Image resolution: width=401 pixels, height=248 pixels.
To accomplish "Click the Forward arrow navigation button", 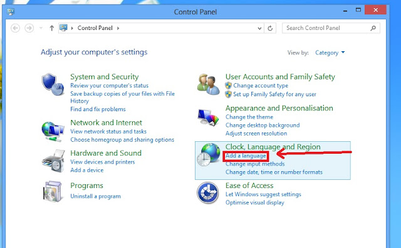I will [x=29, y=28].
